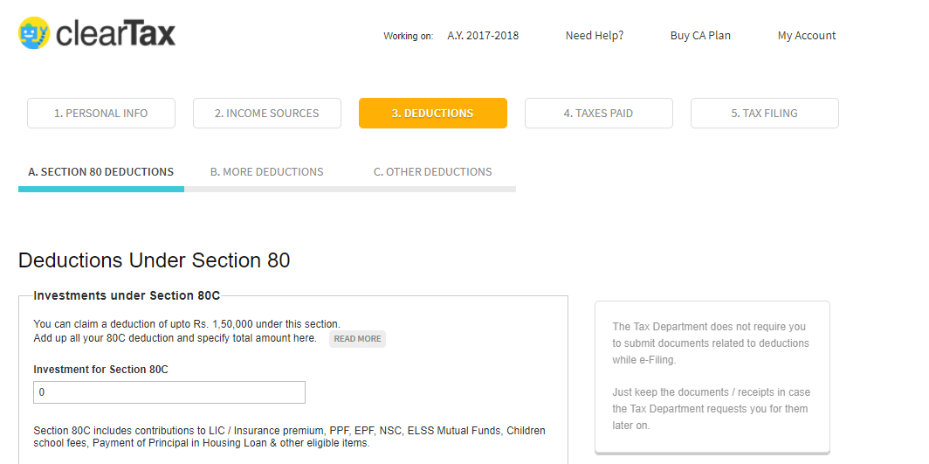Viewport: 929px width, 464px height.
Task: Click the ClearTax mascot logo icon
Action: pos(34,32)
